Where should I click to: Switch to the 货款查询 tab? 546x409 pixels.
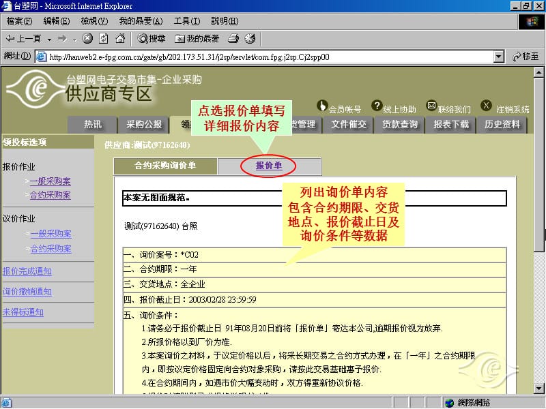(x=399, y=125)
